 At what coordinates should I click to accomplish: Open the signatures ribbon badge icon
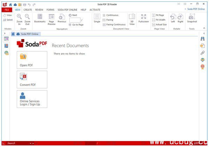click(x=203, y=67)
